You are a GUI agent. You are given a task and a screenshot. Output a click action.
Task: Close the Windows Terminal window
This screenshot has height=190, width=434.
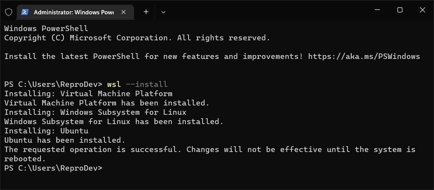point(422,10)
